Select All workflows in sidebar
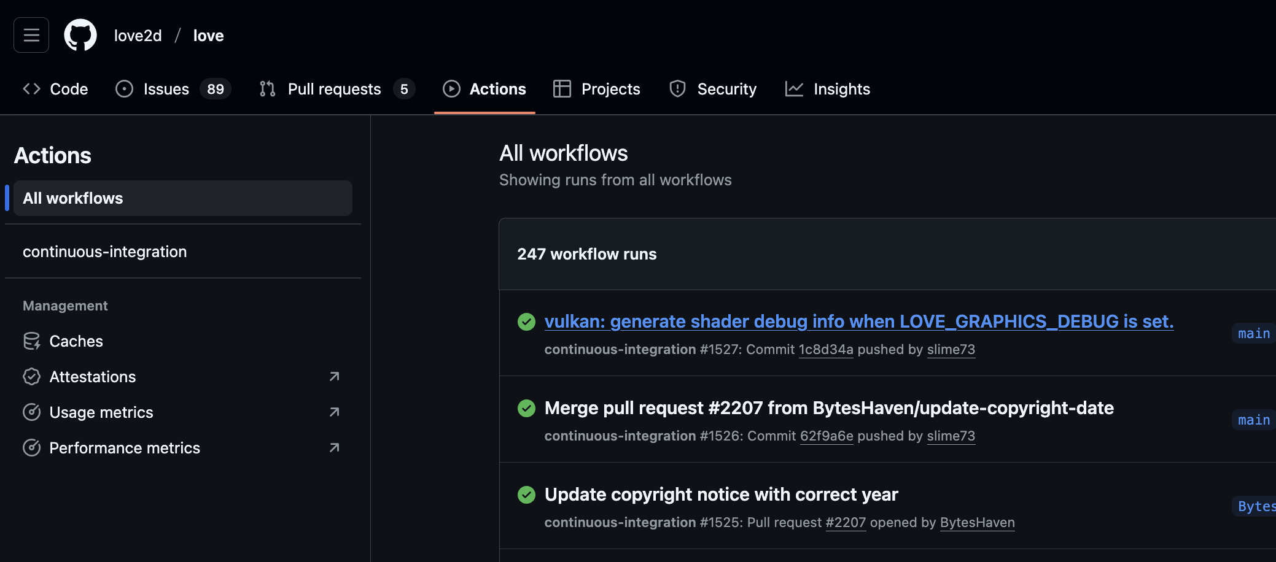The width and height of the screenshot is (1276, 562). 182,198
